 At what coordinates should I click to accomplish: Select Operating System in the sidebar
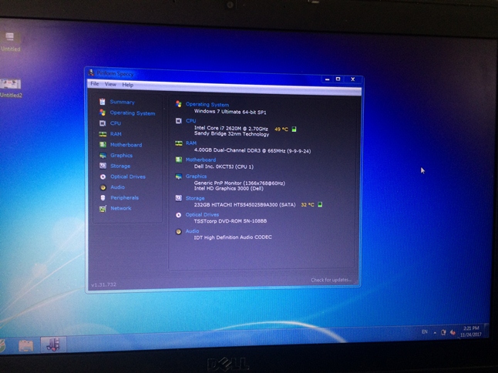133,113
